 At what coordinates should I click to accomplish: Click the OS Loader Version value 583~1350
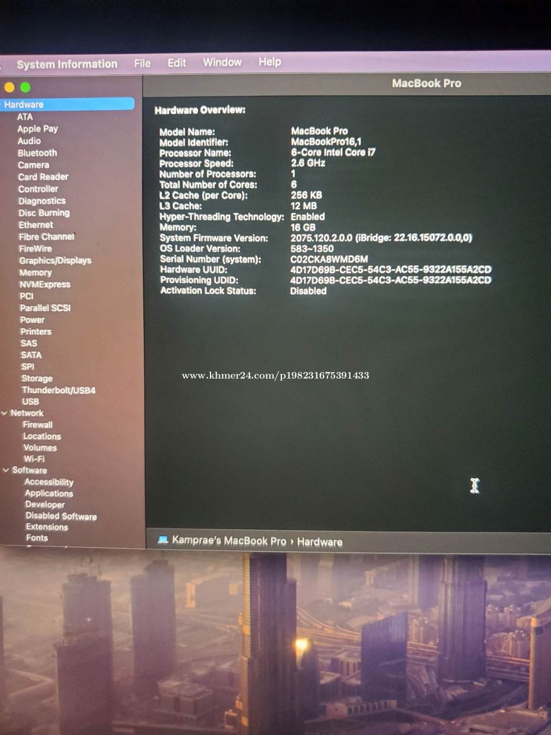click(x=312, y=249)
